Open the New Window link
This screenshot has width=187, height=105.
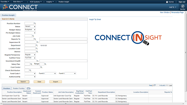tap(165, 12)
